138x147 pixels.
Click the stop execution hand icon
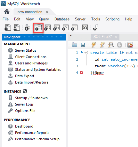click(119, 45)
